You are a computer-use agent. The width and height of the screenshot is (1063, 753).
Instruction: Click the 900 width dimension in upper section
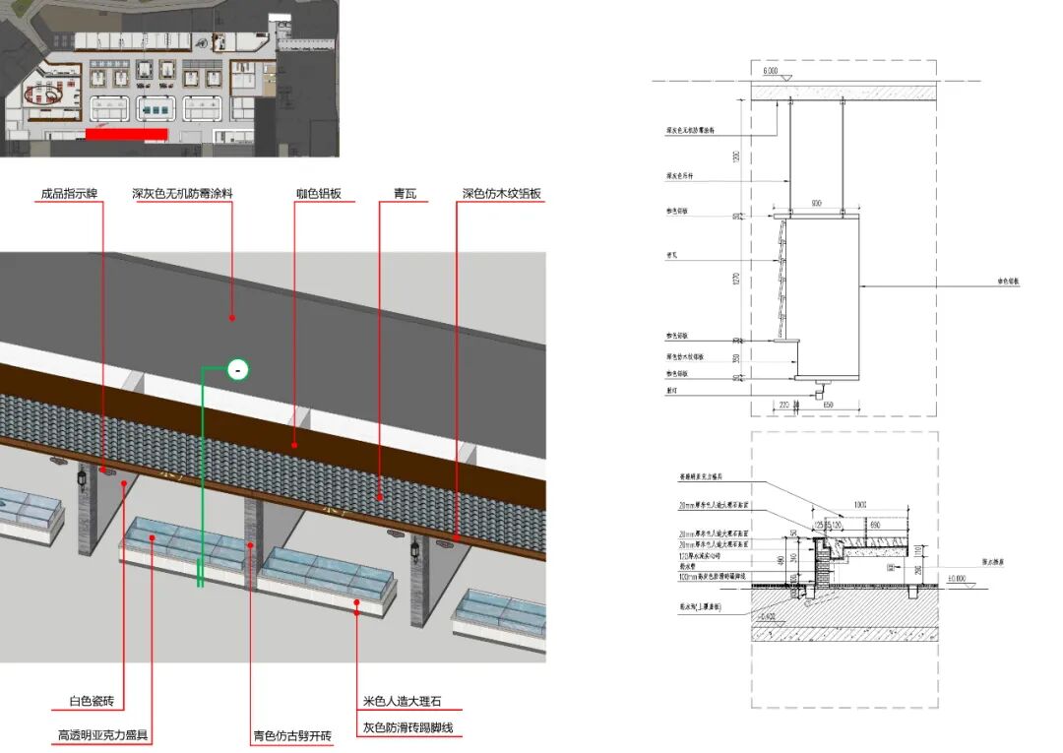(x=816, y=204)
